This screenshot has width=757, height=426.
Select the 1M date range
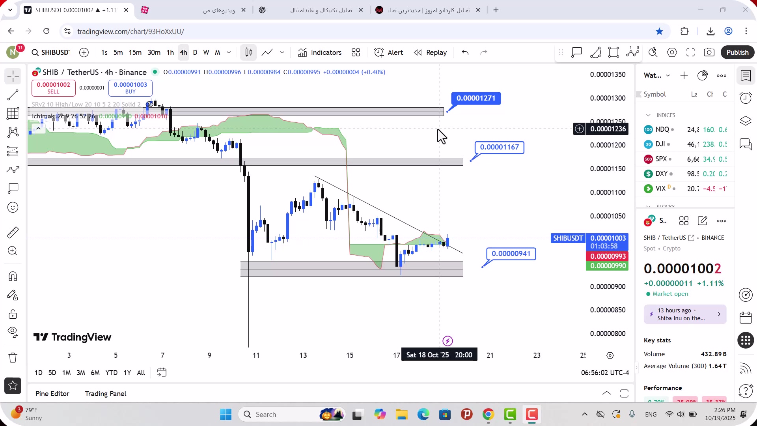(x=66, y=373)
